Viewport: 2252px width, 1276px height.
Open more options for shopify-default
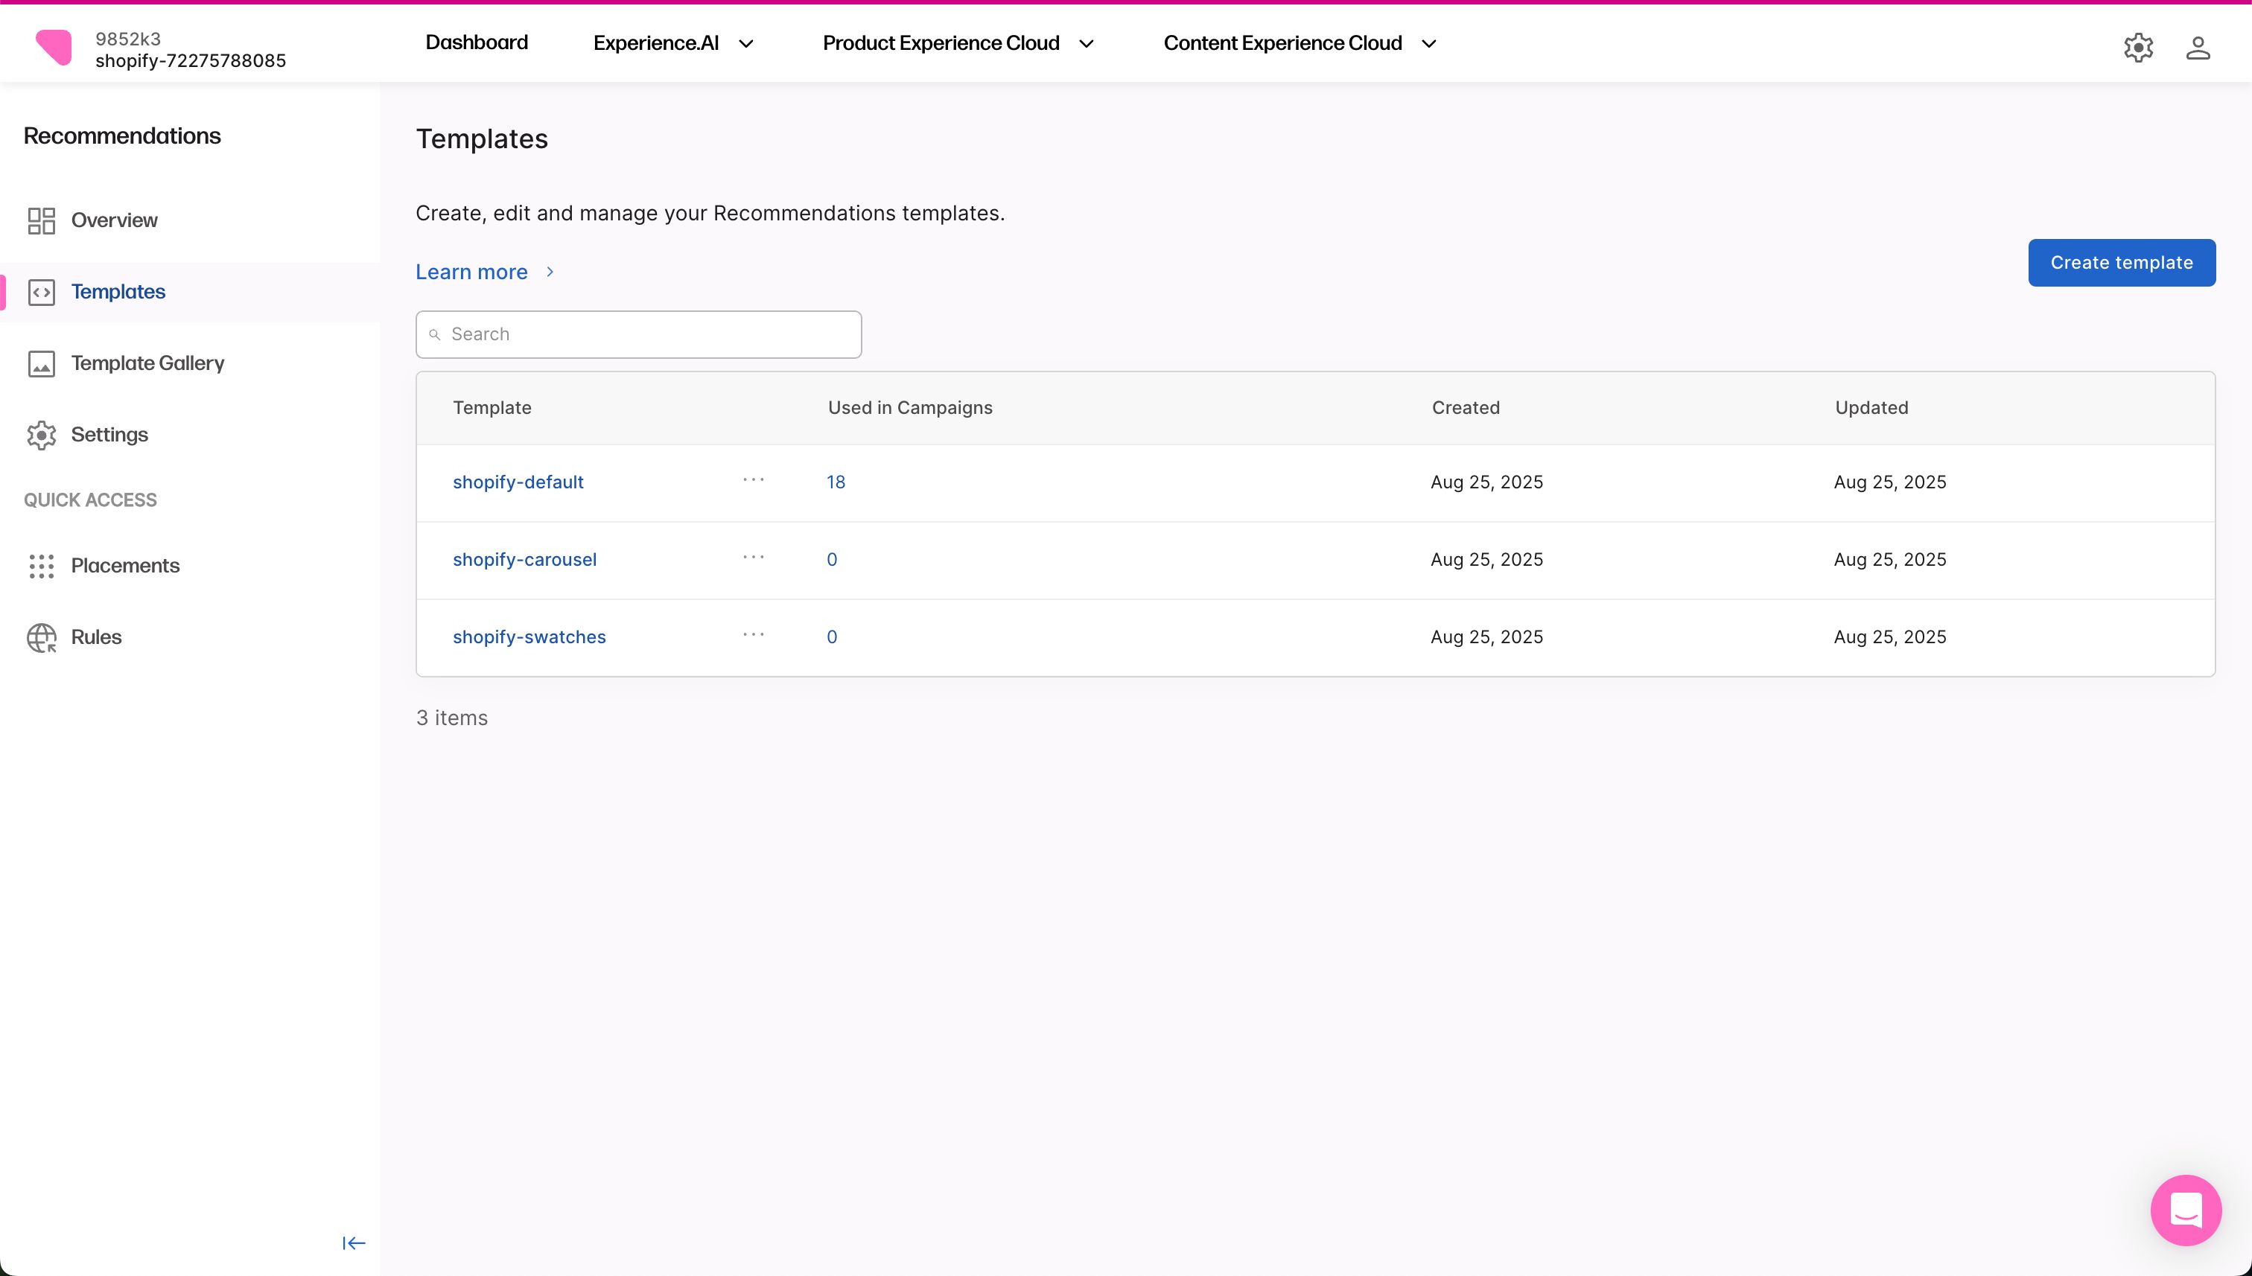coord(753,480)
